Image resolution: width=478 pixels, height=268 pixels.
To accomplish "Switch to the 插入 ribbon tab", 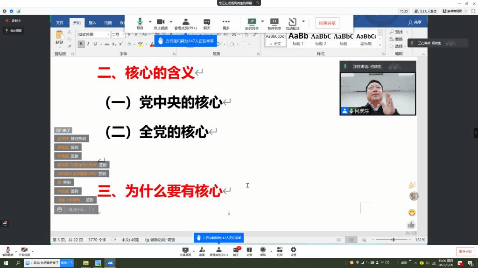I will 92,22.
